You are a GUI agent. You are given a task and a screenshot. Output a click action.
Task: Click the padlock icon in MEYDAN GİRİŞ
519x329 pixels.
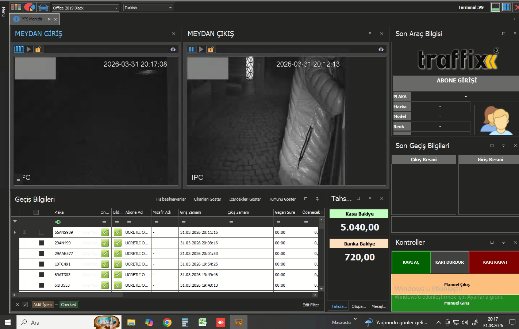click(38, 49)
